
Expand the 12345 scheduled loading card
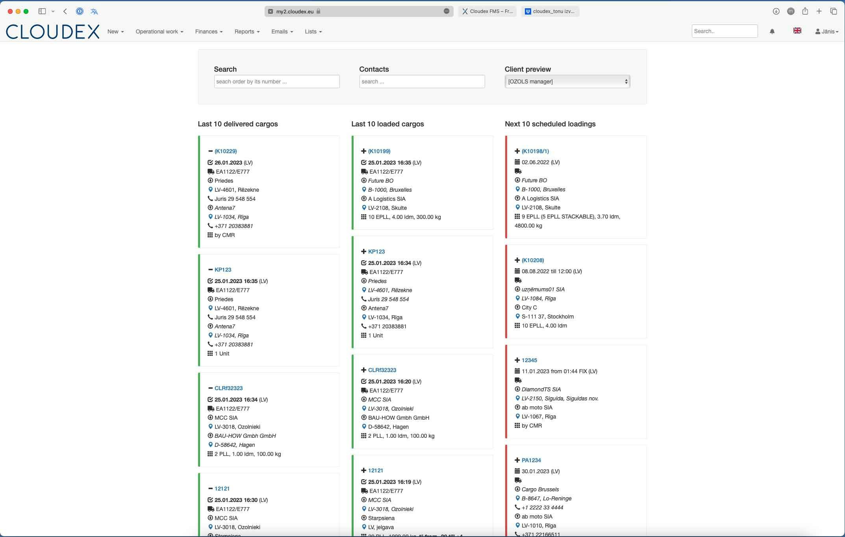coord(517,360)
